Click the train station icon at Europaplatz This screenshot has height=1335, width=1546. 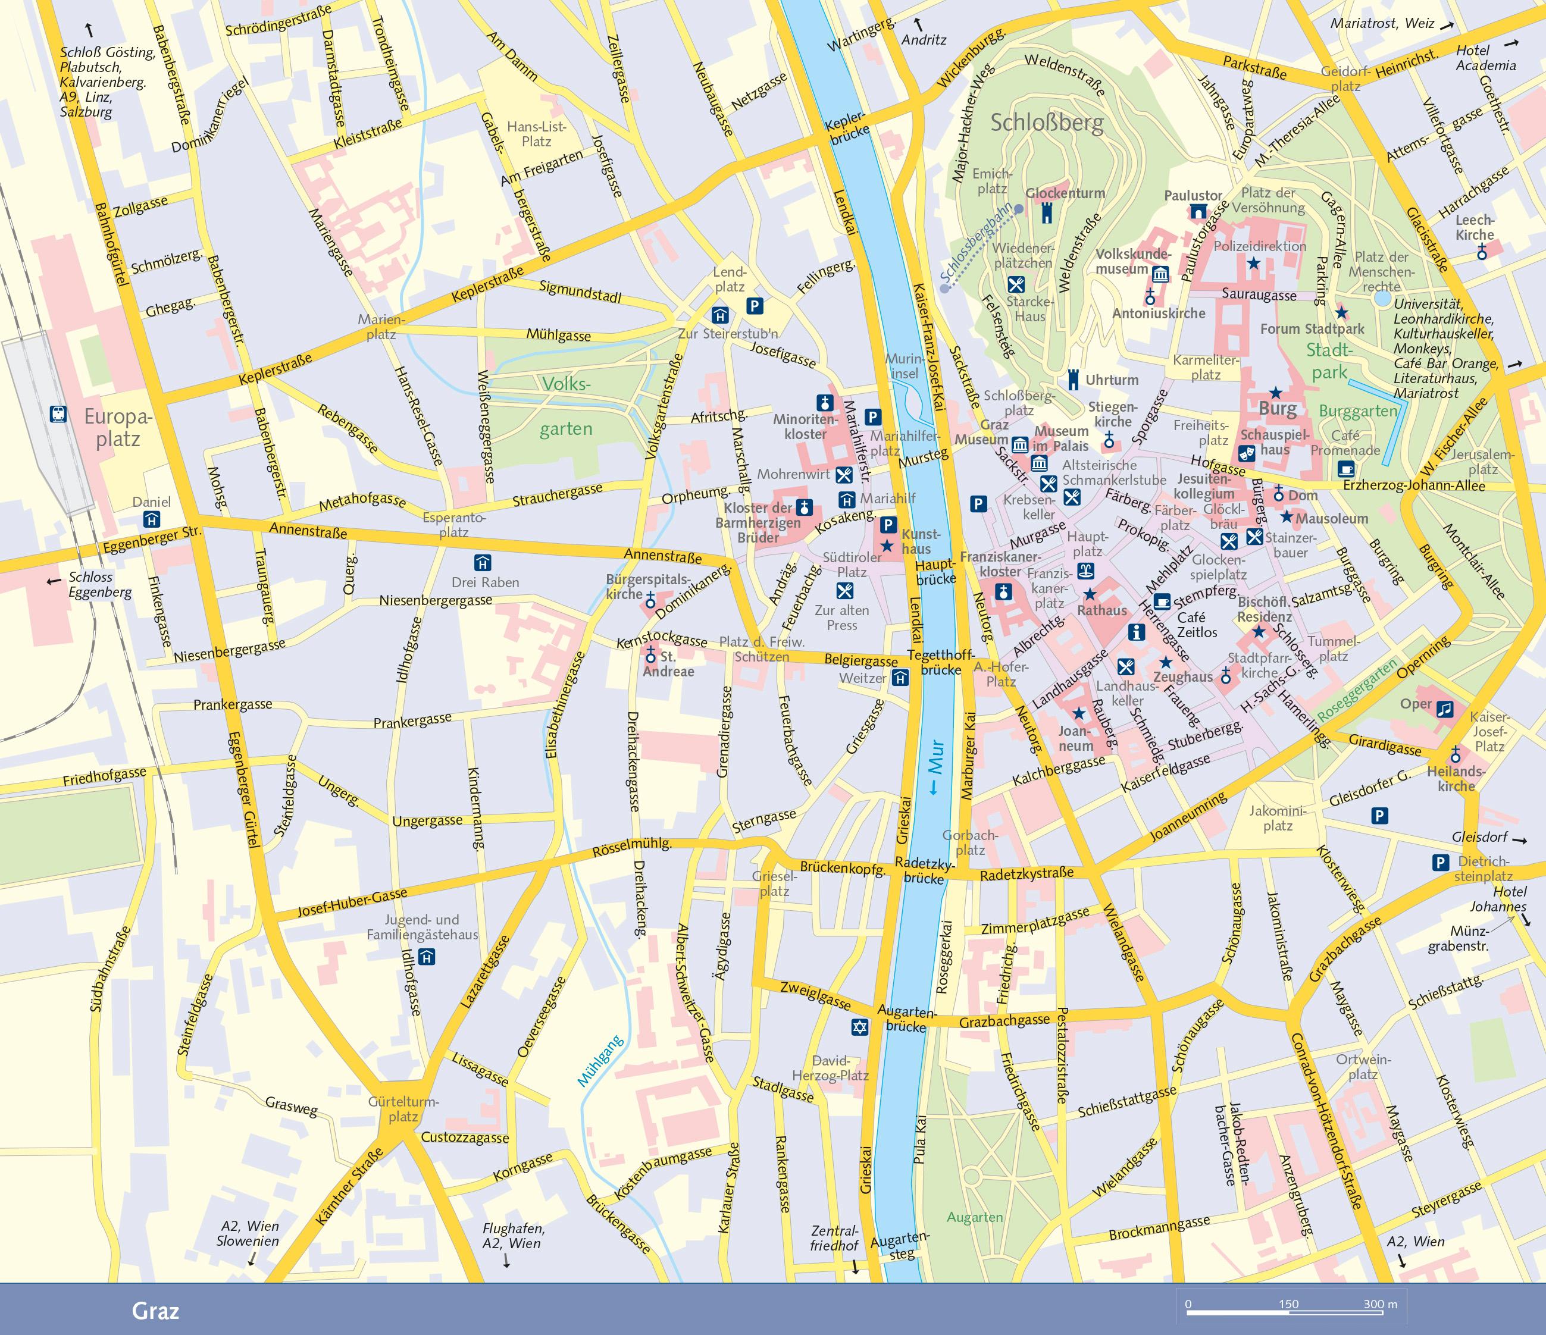(x=58, y=414)
